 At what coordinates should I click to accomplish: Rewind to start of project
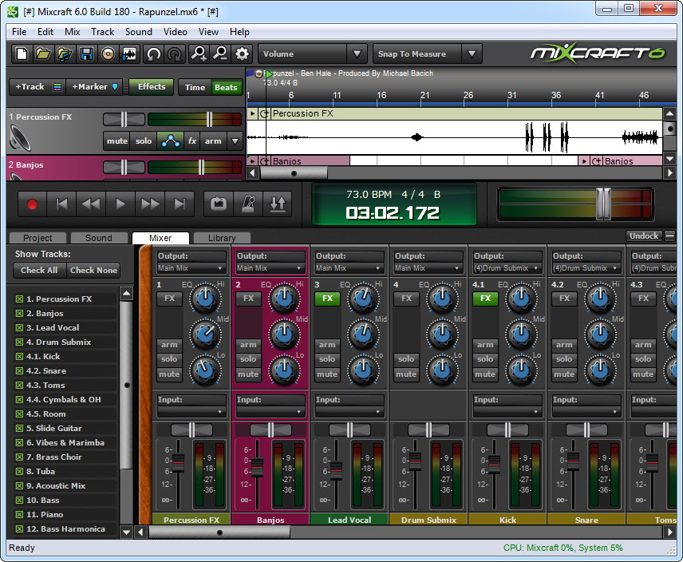(x=62, y=204)
